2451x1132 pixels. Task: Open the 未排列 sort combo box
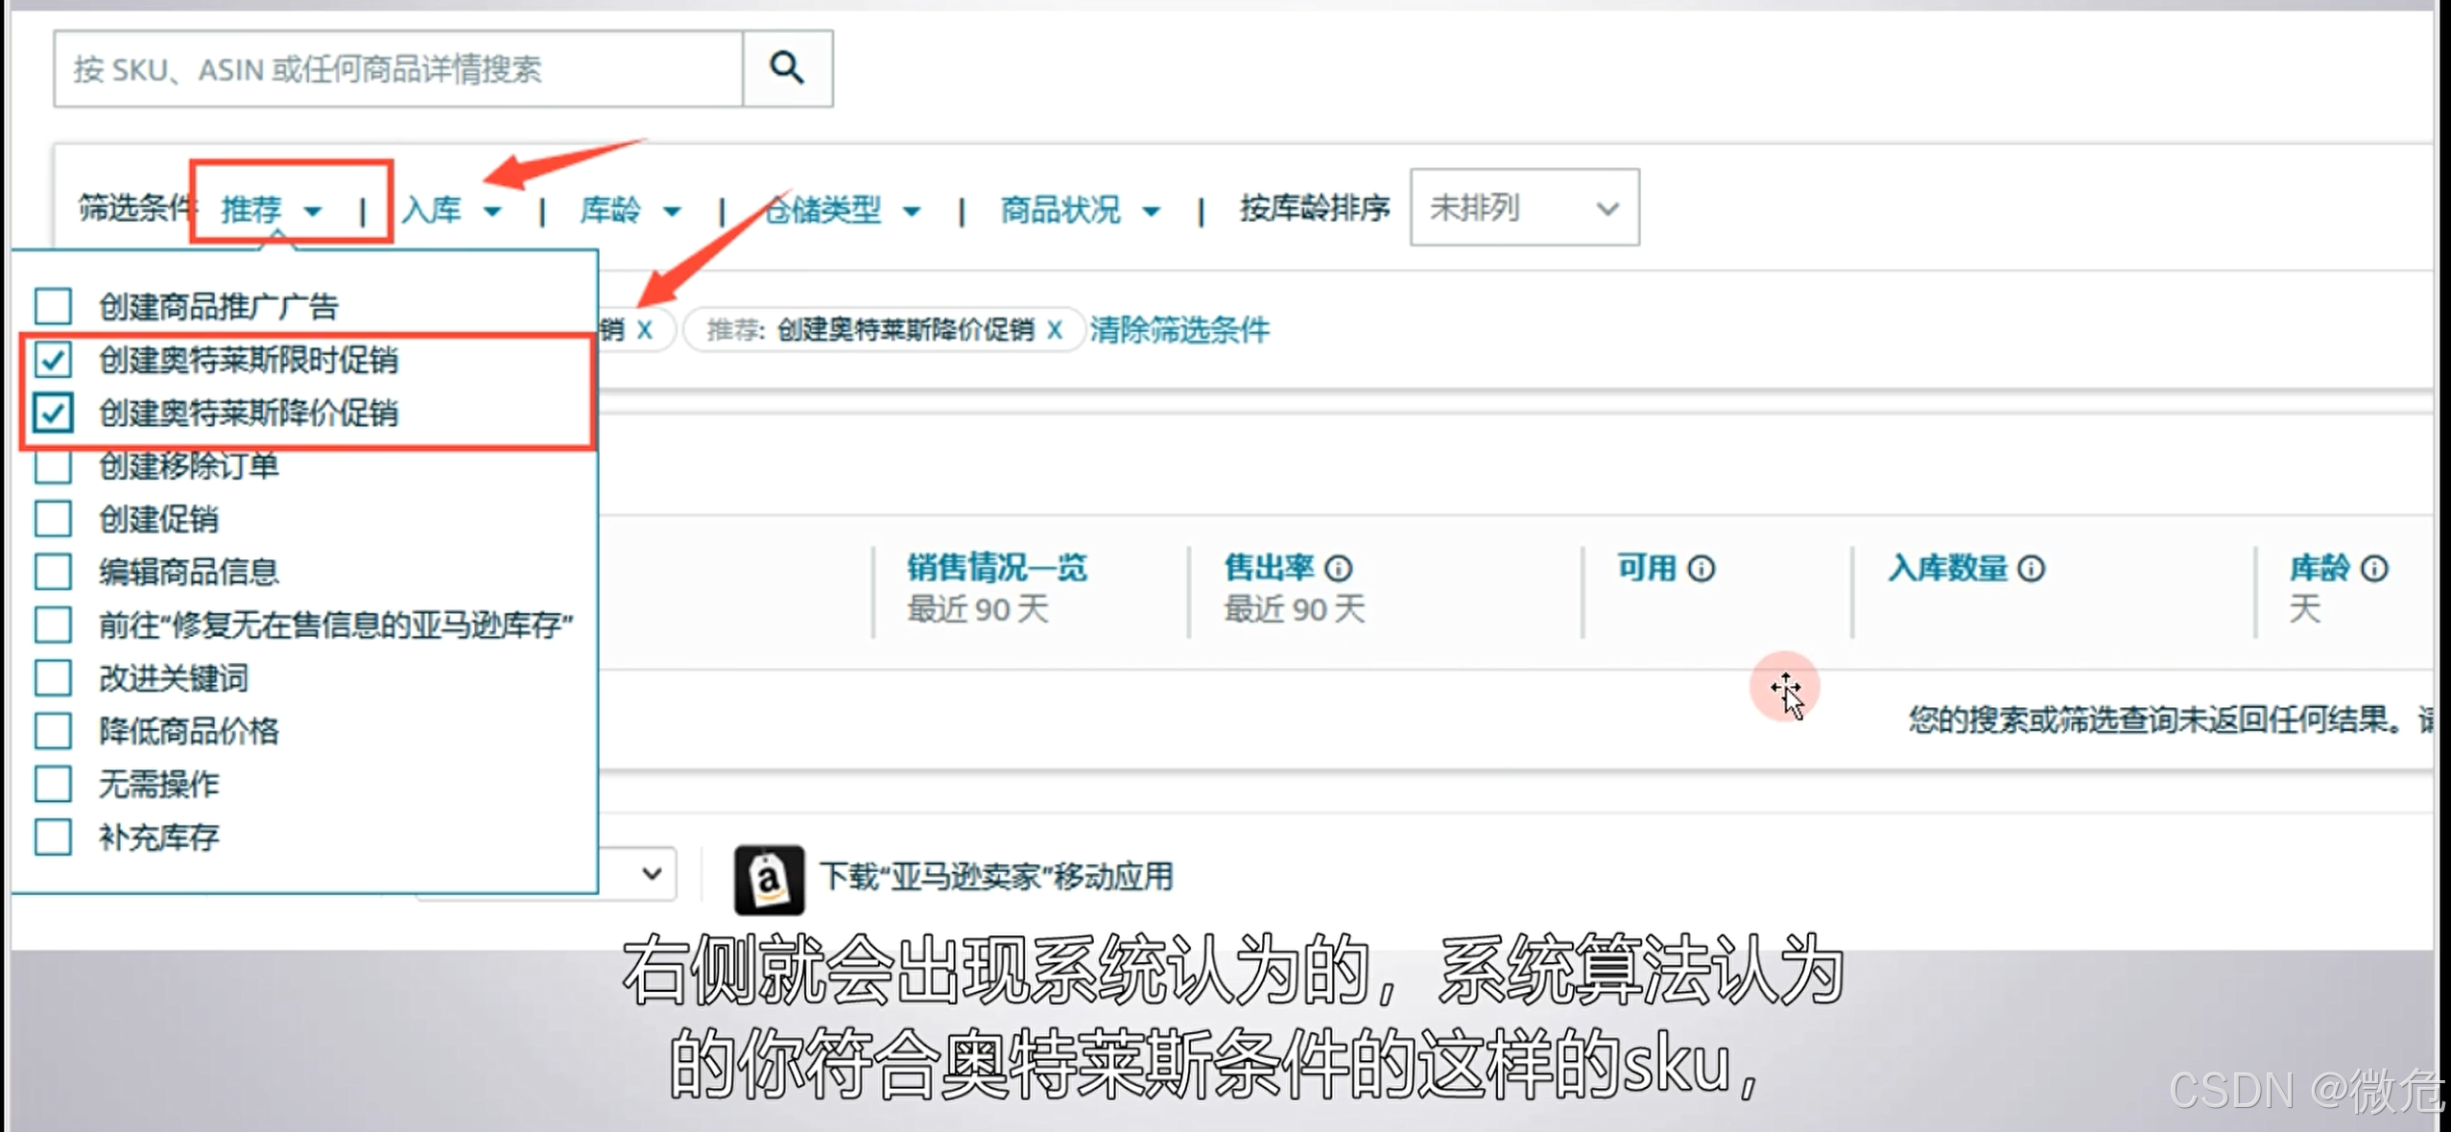(1523, 208)
